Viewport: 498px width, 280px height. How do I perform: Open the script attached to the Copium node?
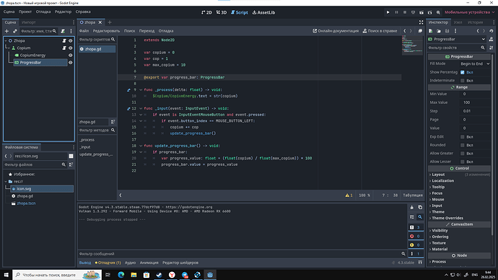tap(64, 48)
